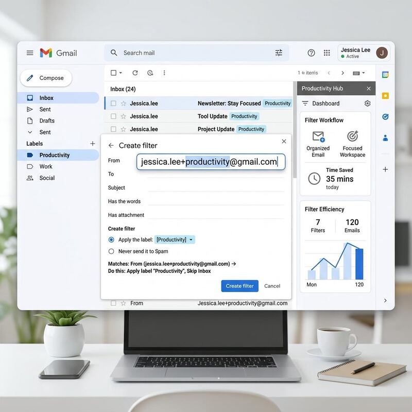
Task: Click the Subject input field
Action: (216, 187)
